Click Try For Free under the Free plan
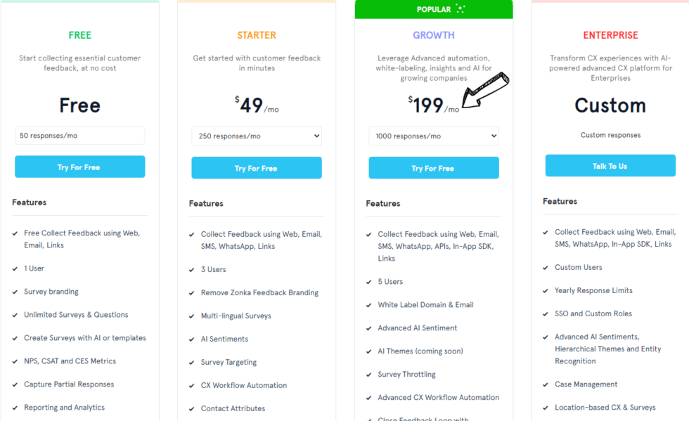Image resolution: width=689 pixels, height=421 pixels. click(x=79, y=167)
